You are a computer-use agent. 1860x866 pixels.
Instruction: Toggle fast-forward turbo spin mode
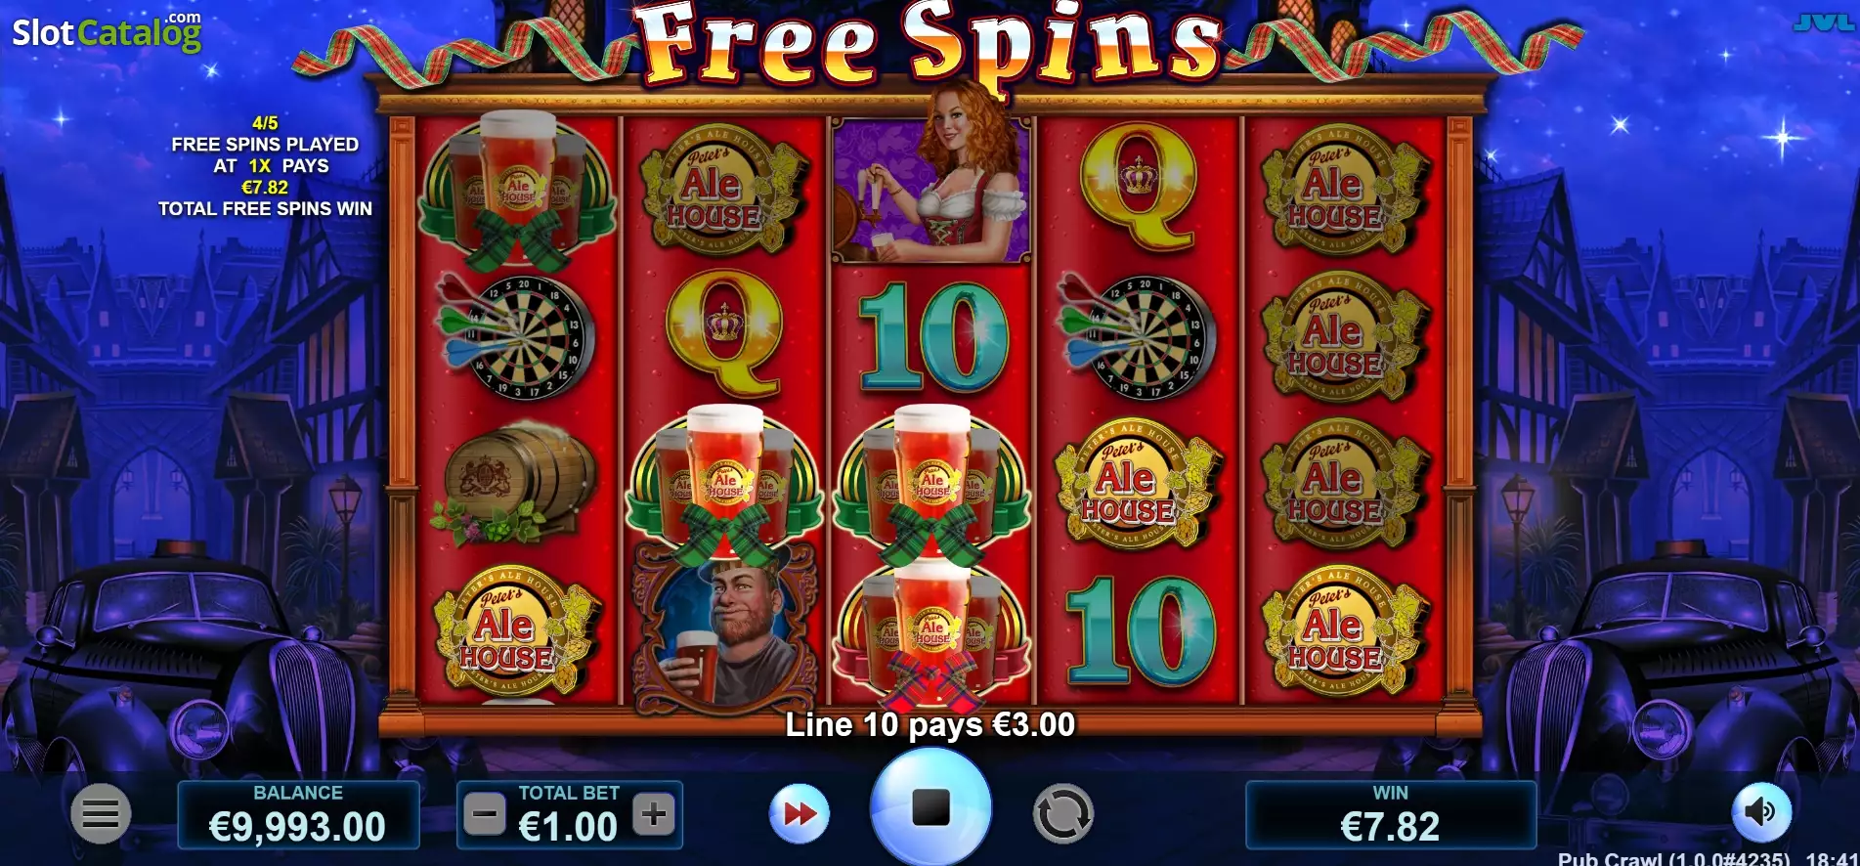pos(800,813)
